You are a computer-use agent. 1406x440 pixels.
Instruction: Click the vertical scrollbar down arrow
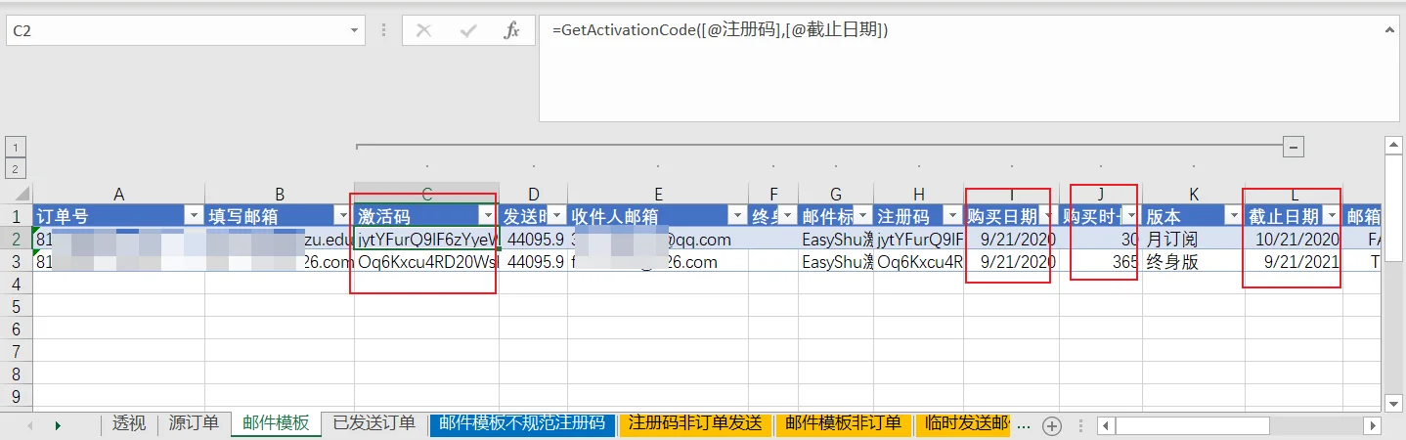coord(1393,403)
